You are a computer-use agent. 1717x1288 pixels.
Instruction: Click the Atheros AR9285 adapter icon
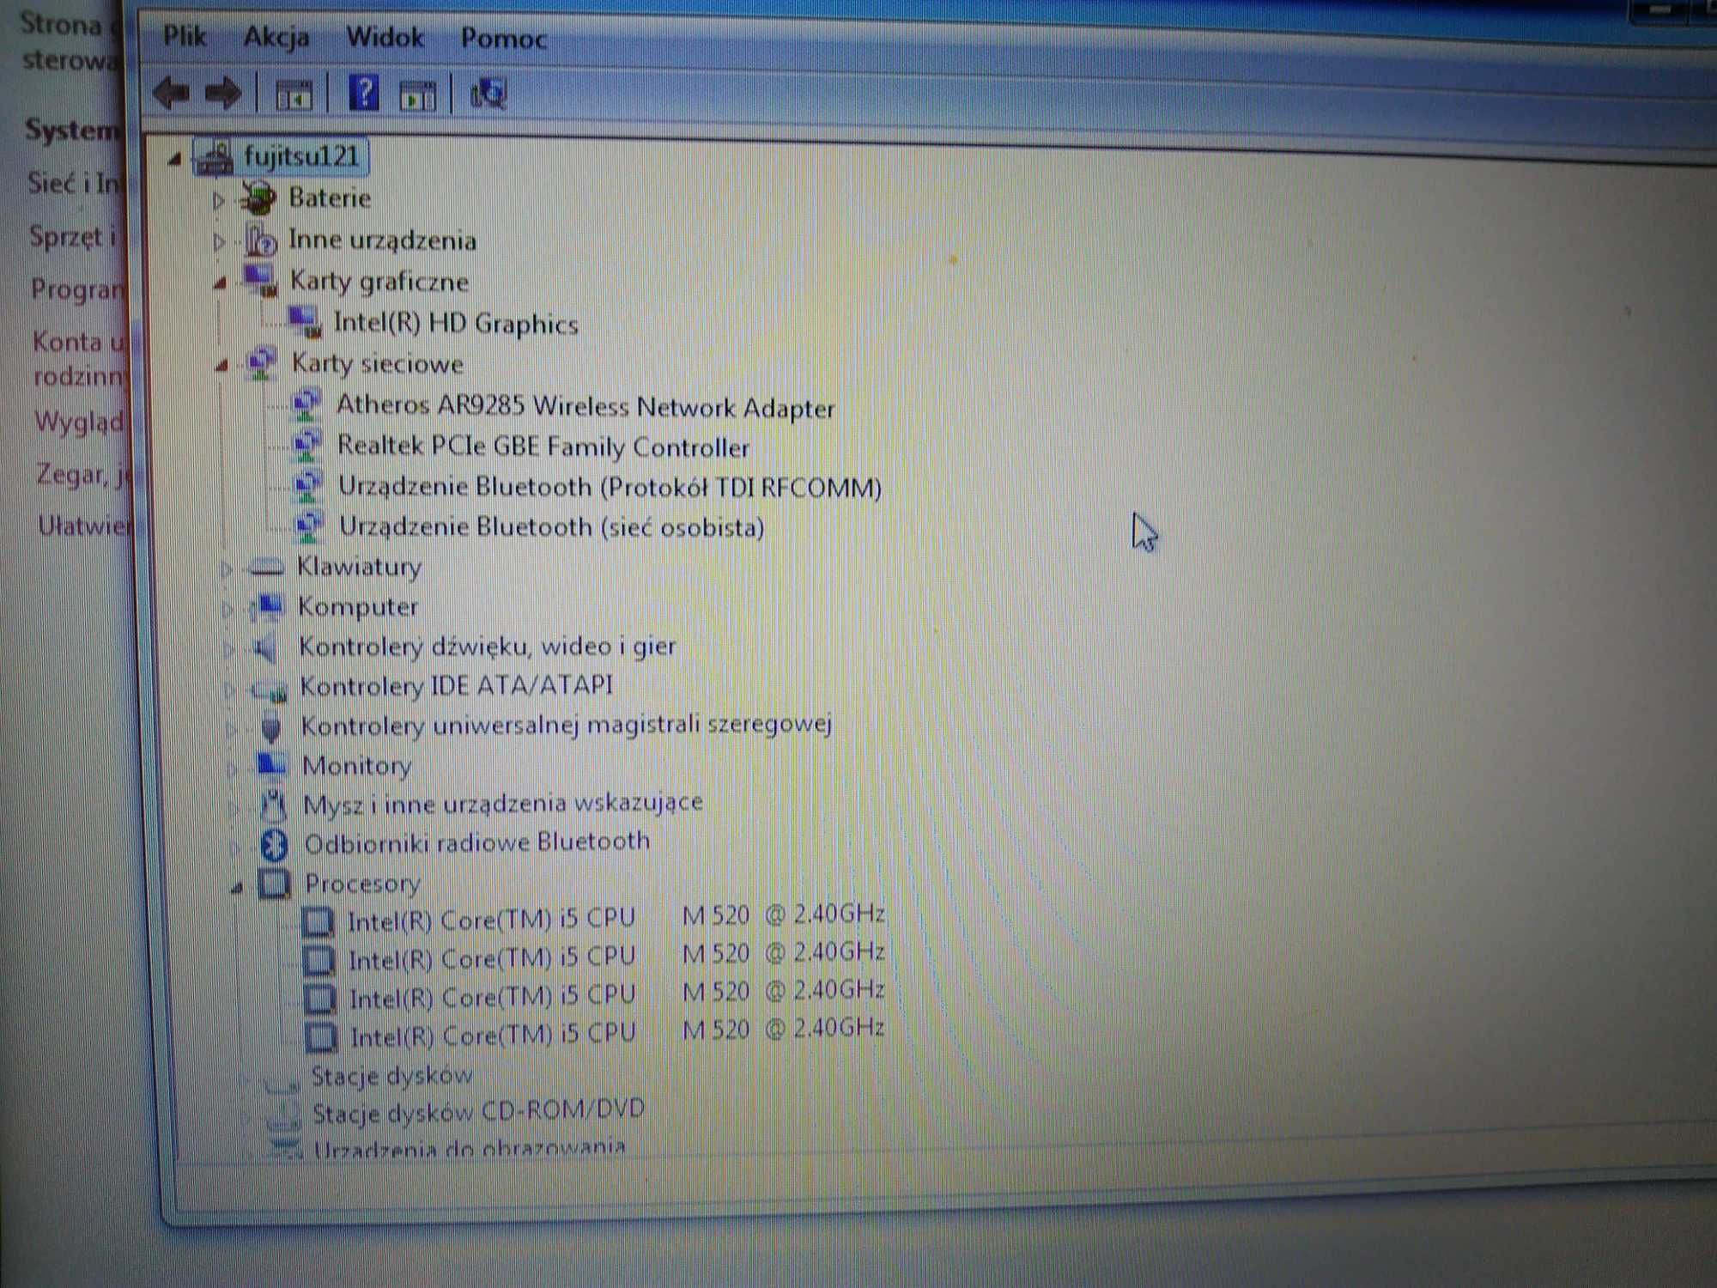307,404
